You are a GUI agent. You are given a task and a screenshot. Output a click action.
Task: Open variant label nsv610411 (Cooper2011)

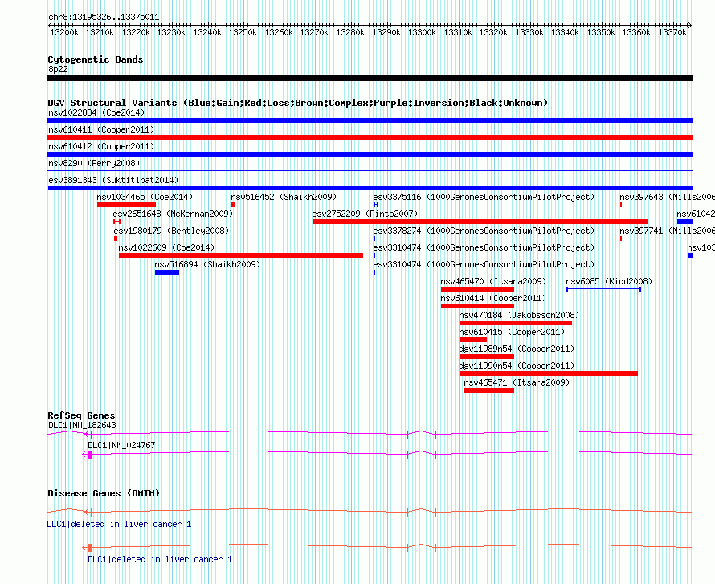click(101, 129)
